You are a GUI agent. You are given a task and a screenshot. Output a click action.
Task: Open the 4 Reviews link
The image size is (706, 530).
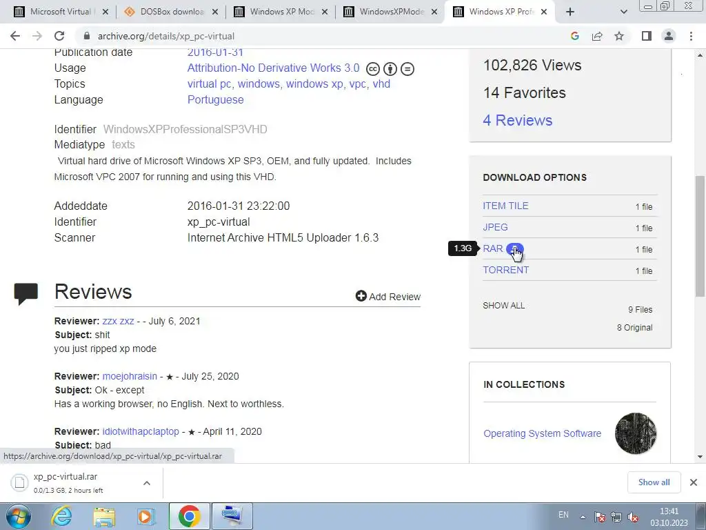(x=517, y=120)
